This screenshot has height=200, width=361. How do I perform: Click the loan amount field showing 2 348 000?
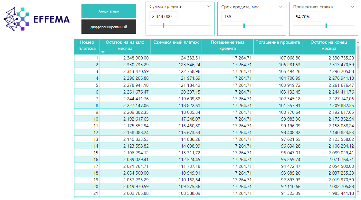[x=164, y=16]
